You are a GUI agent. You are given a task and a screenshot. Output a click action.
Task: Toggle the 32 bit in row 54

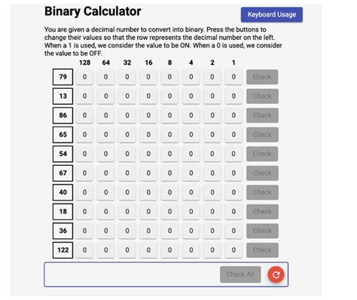click(127, 154)
